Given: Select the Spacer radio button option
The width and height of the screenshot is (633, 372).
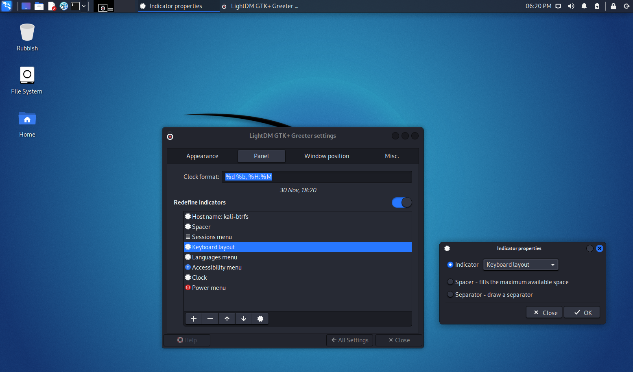Looking at the screenshot, I should (450, 282).
